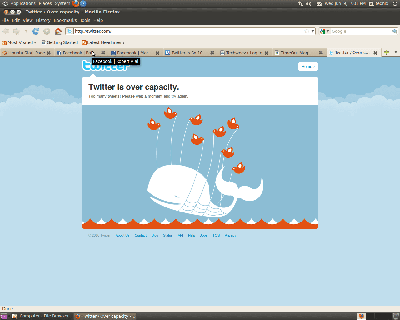
Task: Open the mail envelope indicator
Action: click(319, 4)
